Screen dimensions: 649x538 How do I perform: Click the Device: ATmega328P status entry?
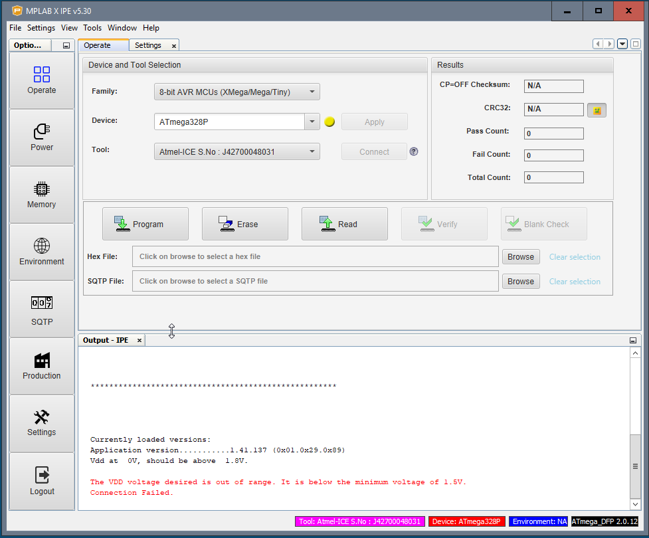466,521
